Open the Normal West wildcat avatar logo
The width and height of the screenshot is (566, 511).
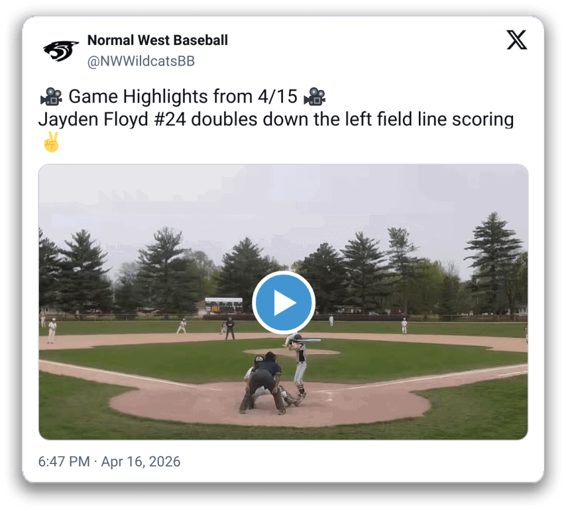(61, 51)
